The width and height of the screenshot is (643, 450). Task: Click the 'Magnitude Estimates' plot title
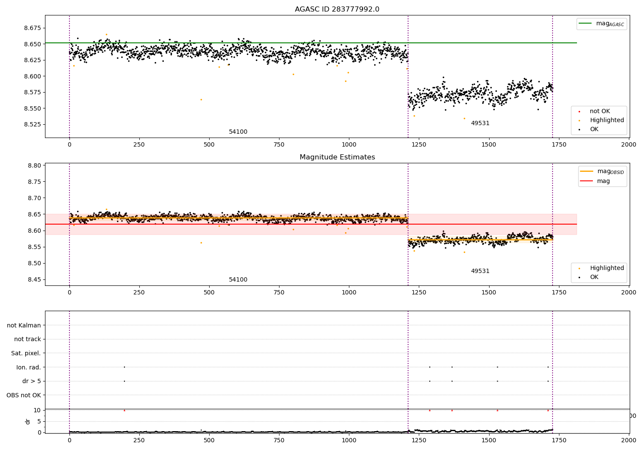click(337, 157)
